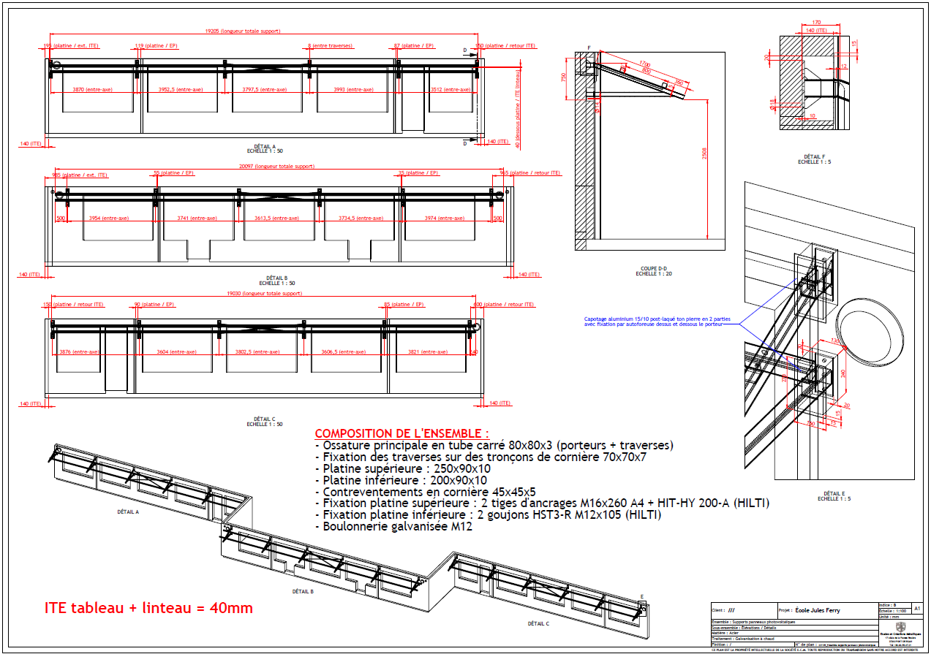
Task: Click the 'Indice : B' revision field
Action: [x=887, y=605]
